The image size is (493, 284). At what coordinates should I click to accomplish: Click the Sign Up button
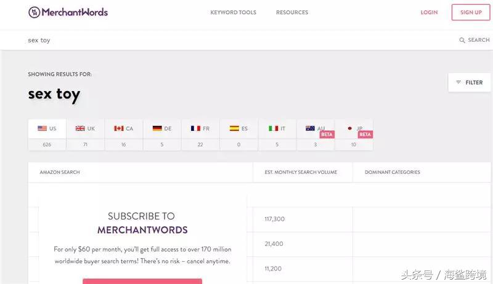[x=471, y=12]
